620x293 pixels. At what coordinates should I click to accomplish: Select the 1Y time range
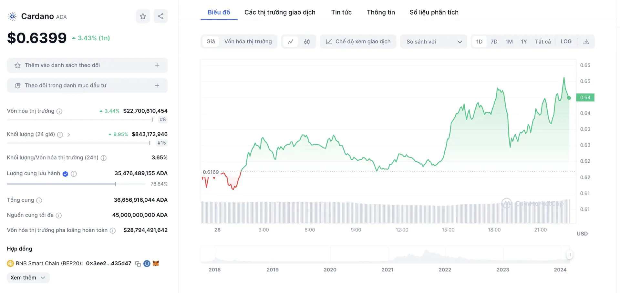(x=524, y=42)
